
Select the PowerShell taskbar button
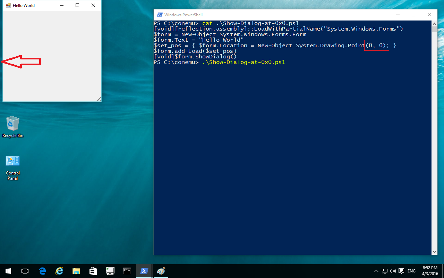click(144, 271)
